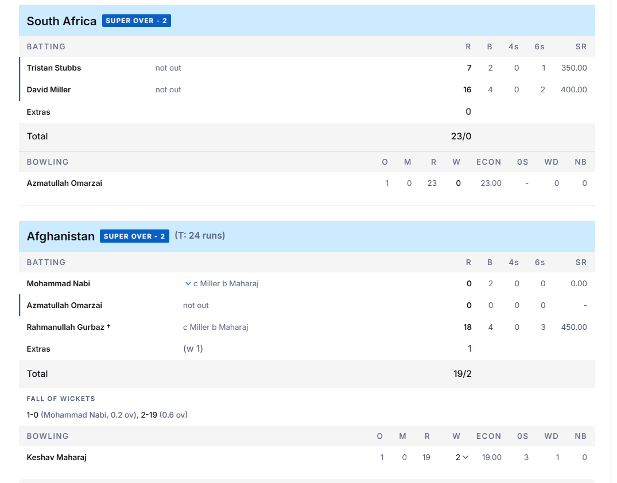Open Keshav Maharaj bowler profile
Viewport: 617px width, 483px height.
(x=57, y=457)
